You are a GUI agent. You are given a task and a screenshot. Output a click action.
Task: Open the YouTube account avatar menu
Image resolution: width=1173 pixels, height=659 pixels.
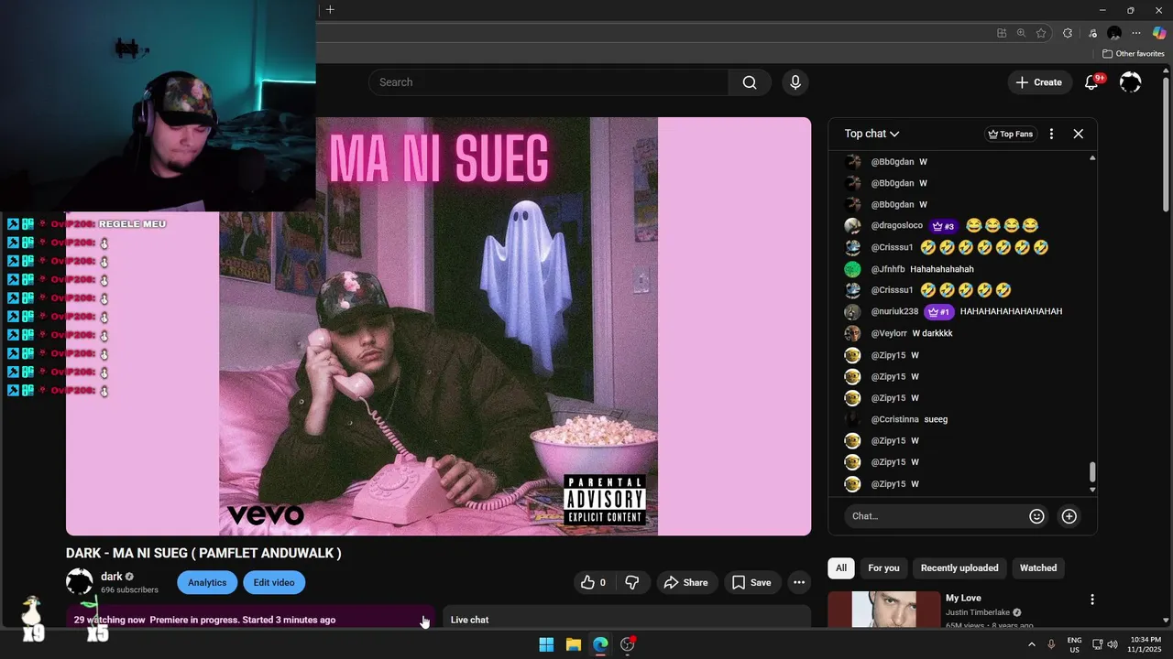tap(1131, 82)
